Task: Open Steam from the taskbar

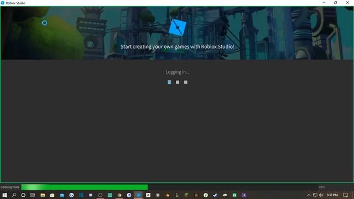Action: [x=215, y=195]
